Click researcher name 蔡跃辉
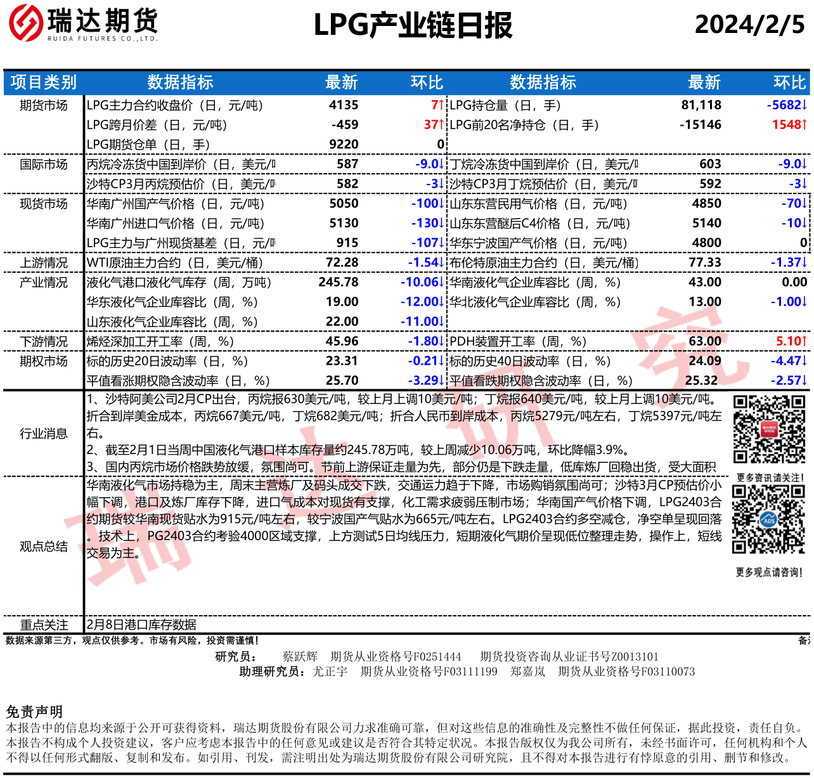Screen dimensions: 814x778 (x=300, y=656)
